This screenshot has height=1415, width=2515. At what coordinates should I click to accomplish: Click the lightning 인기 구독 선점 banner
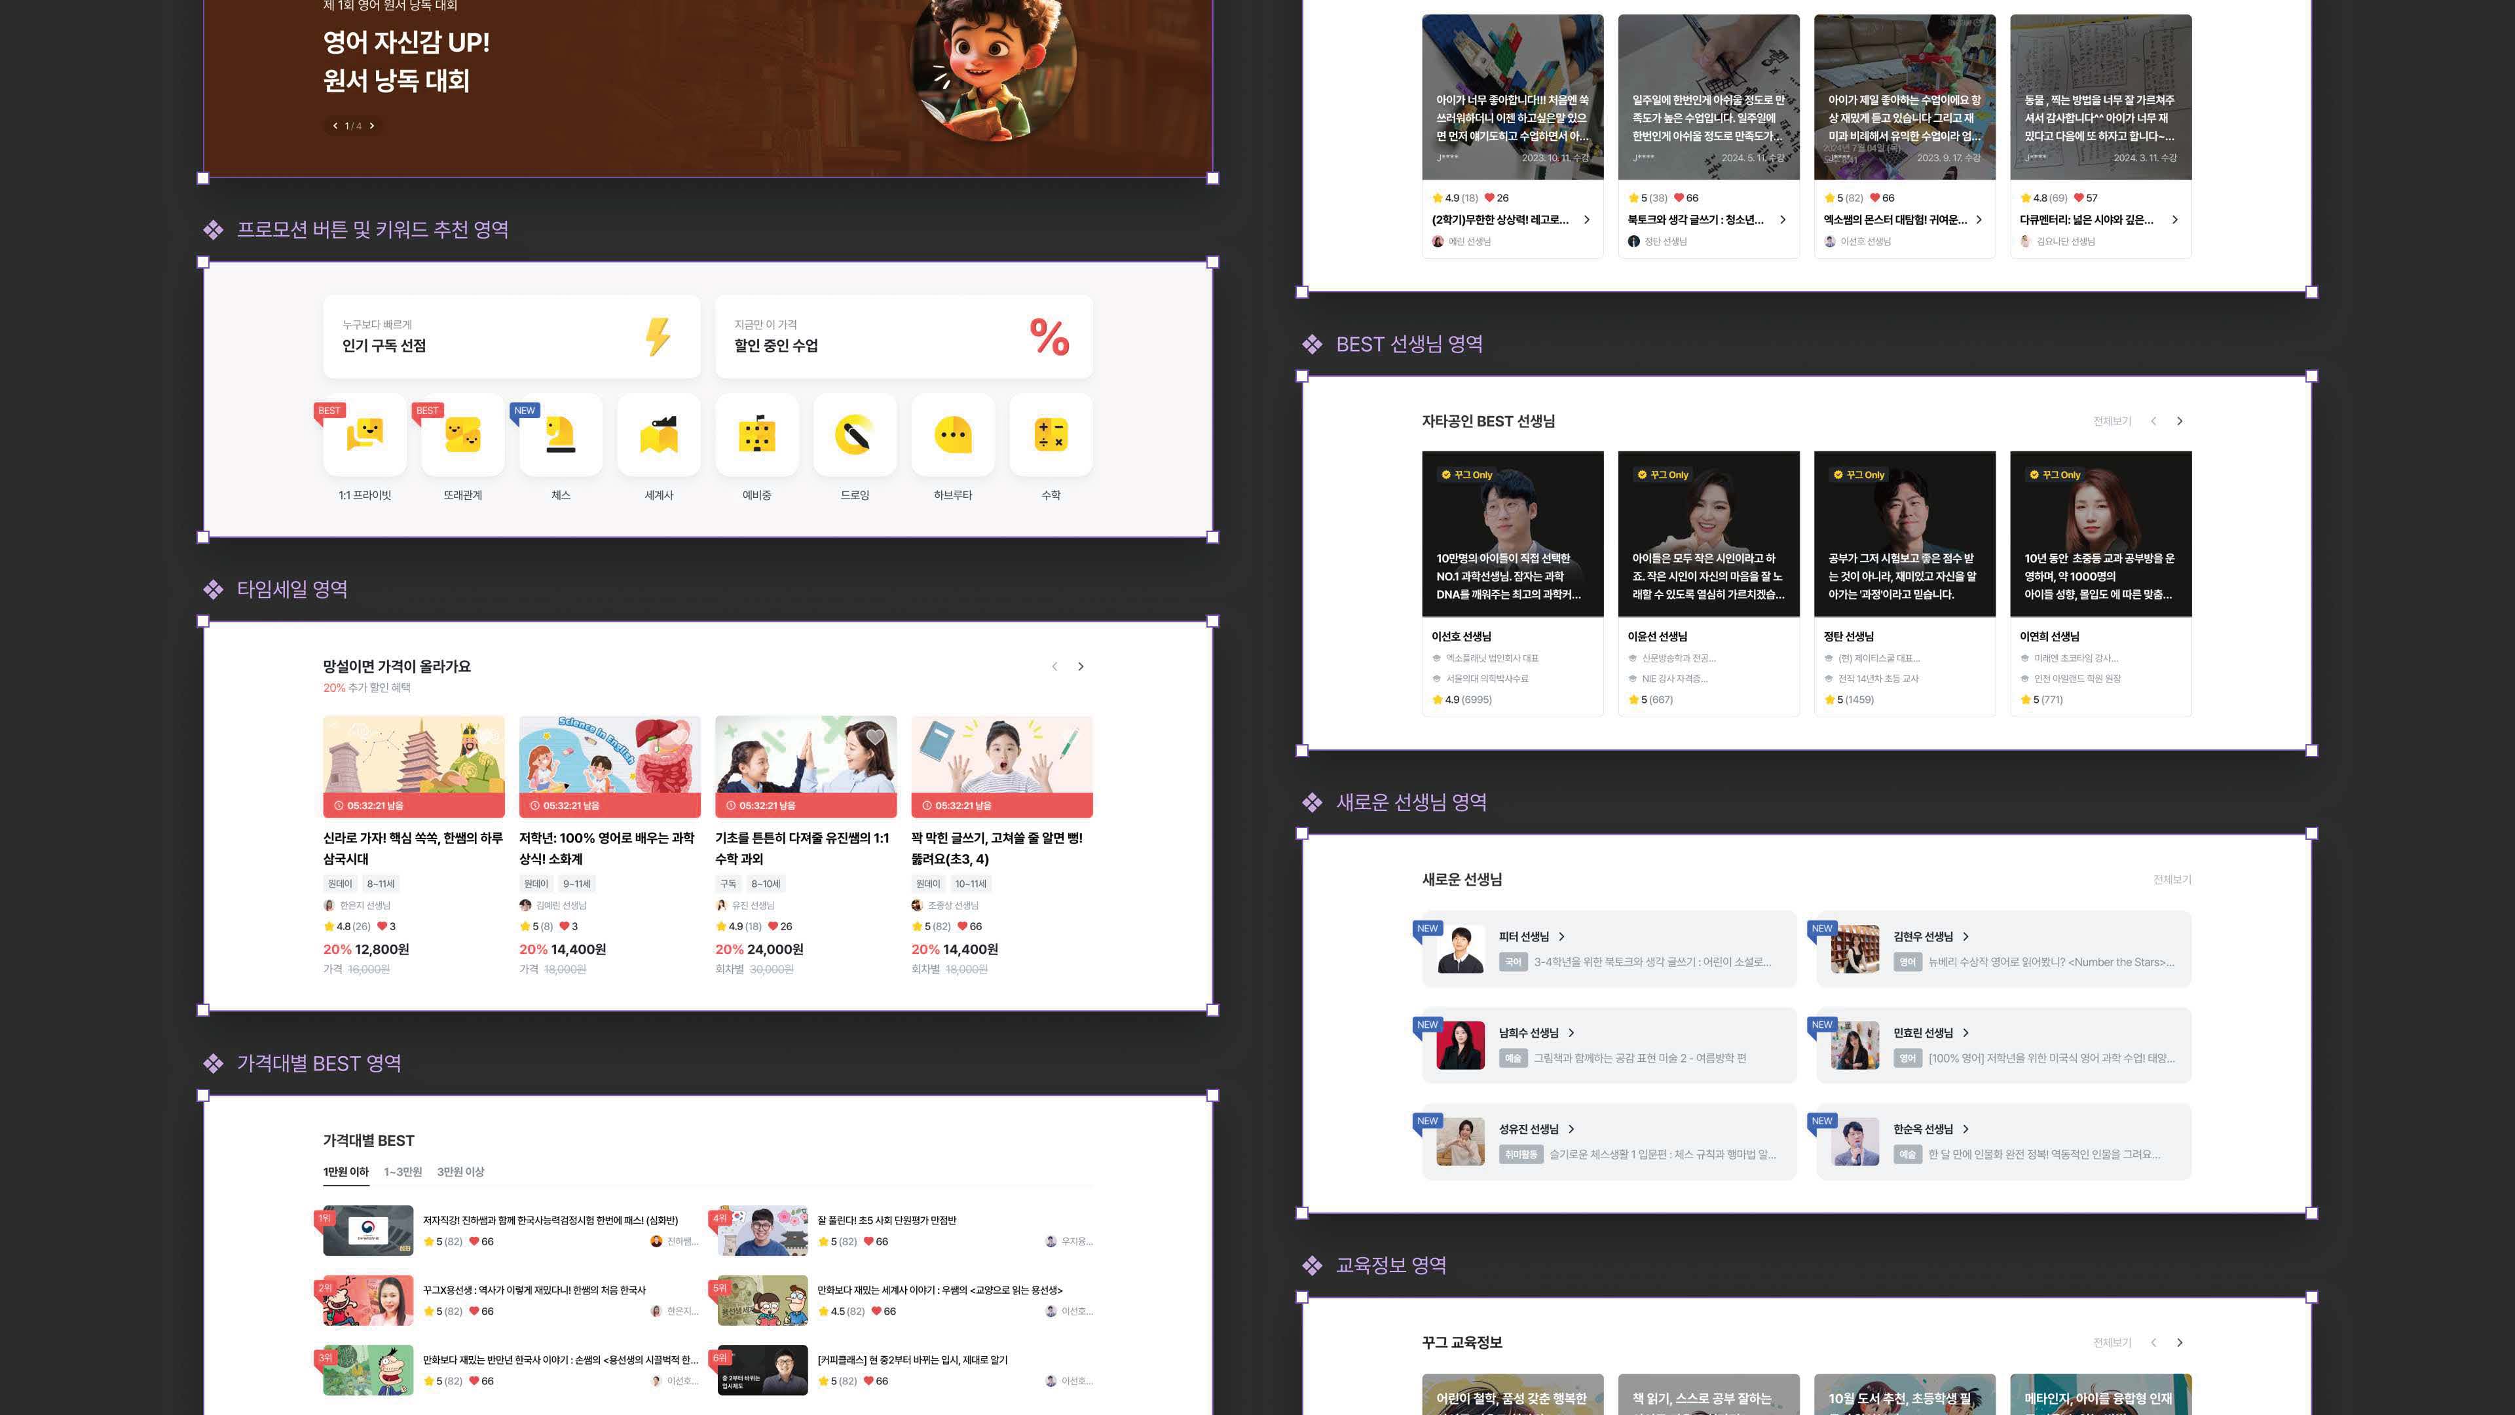point(512,337)
